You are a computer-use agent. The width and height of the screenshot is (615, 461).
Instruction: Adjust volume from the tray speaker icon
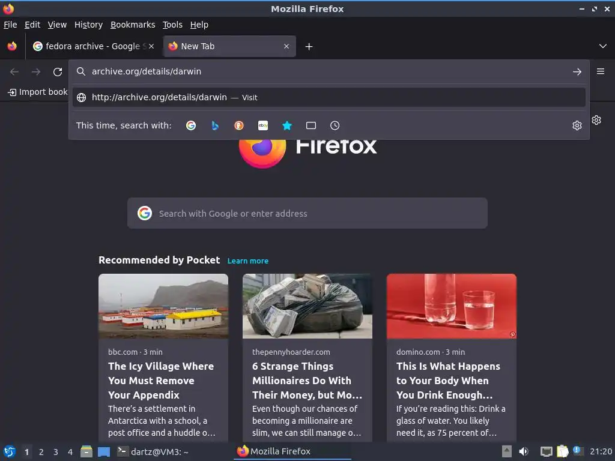pyautogui.click(x=524, y=451)
